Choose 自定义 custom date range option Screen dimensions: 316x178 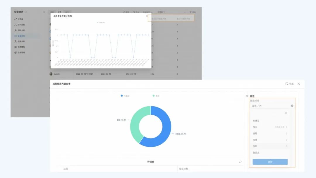pyautogui.click(x=256, y=153)
